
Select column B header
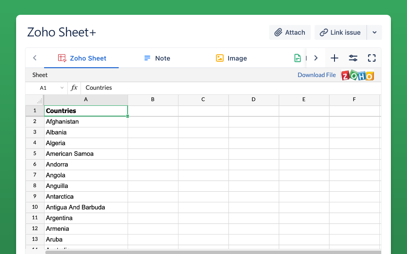153,100
